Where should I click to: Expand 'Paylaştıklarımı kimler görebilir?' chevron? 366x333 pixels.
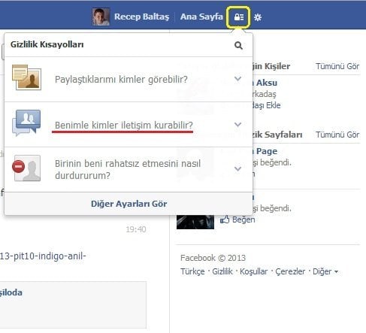coord(237,79)
